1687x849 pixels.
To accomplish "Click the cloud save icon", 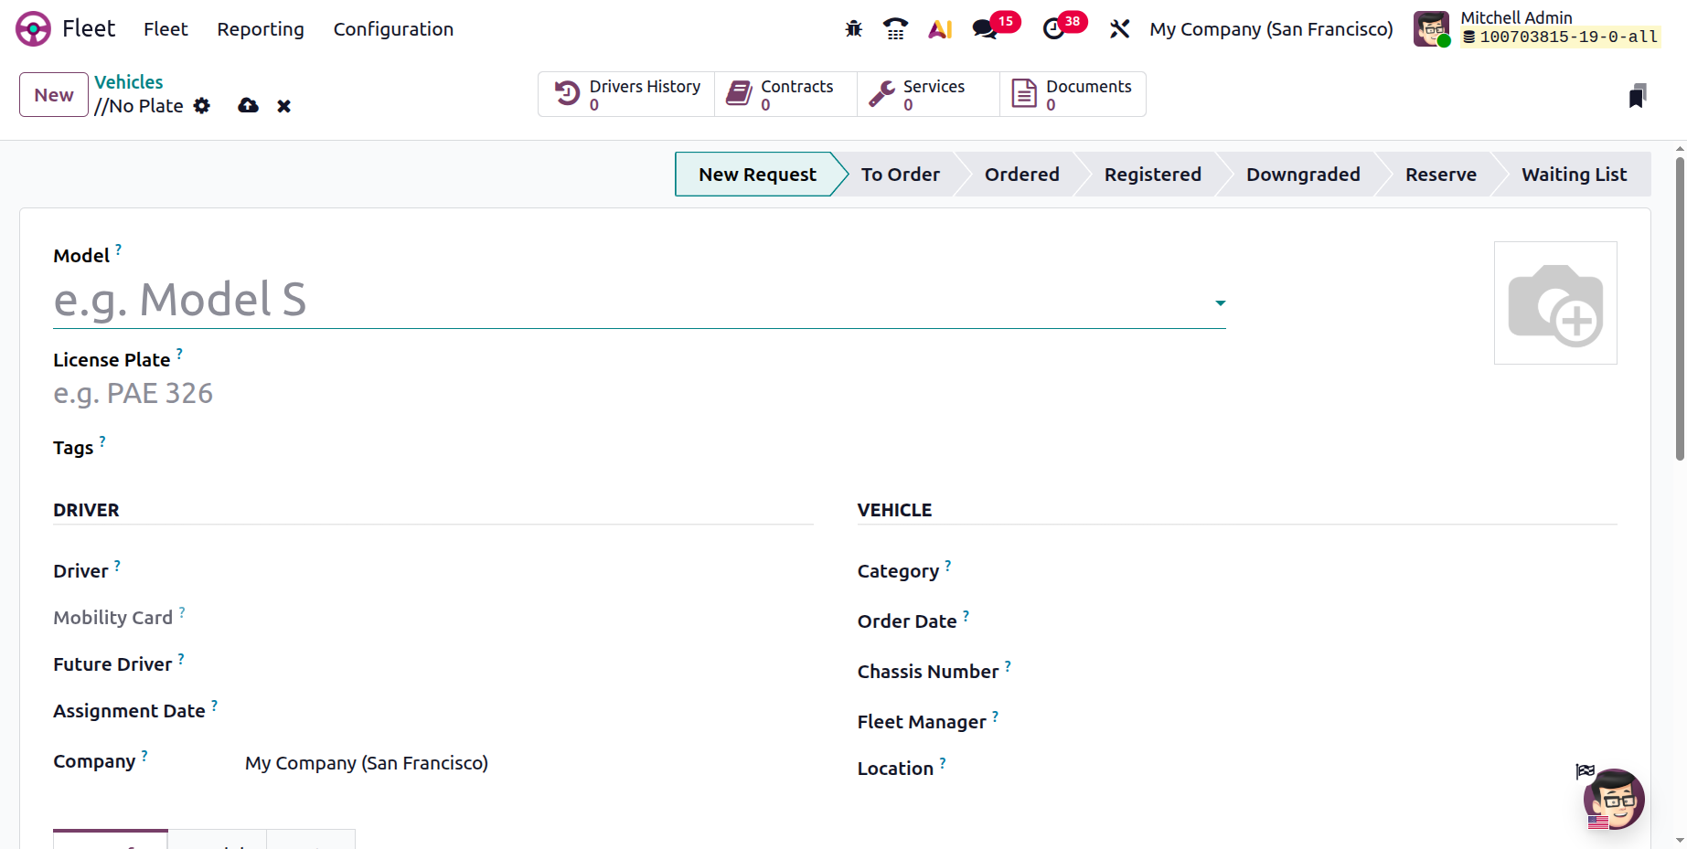I will pos(248,106).
